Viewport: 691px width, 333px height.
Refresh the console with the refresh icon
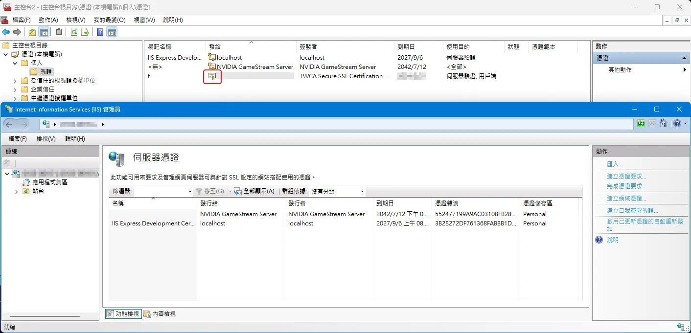tap(74, 32)
